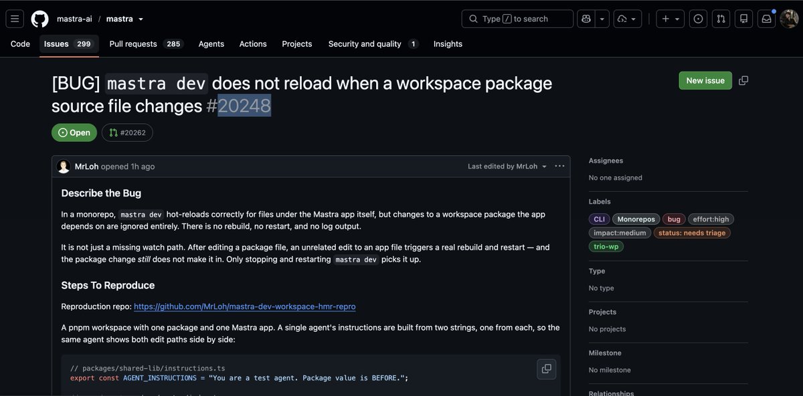Screen dimensions: 803x396
Task: Click the 'status: needs triage' label
Action: pyautogui.click(x=692, y=233)
